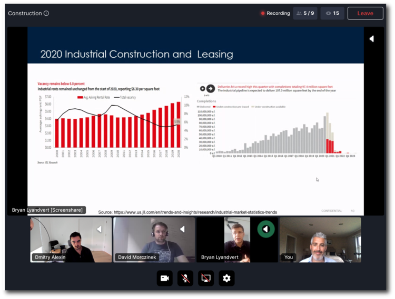The image size is (395, 299).
Task: Mute David Morczinek's speaker icon
Action: coord(183,229)
